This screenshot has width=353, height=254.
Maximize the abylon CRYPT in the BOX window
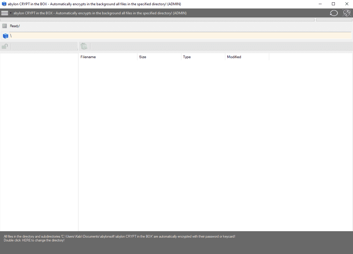333,4
